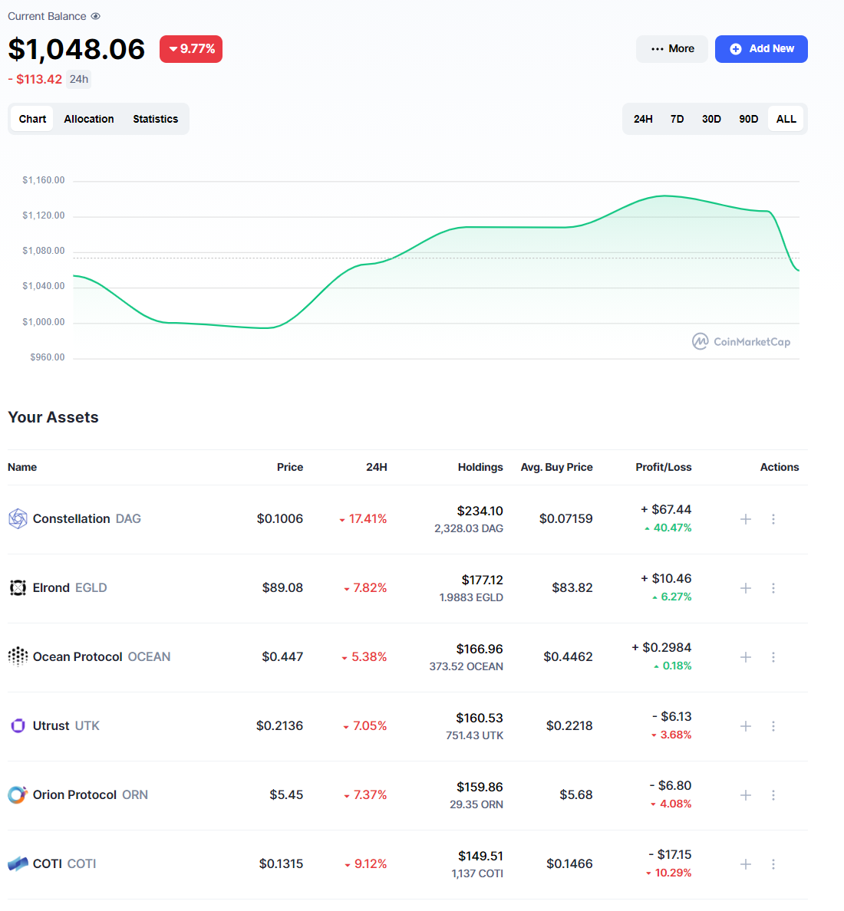Switch to the Allocation tab
844x911 pixels.
coord(89,119)
